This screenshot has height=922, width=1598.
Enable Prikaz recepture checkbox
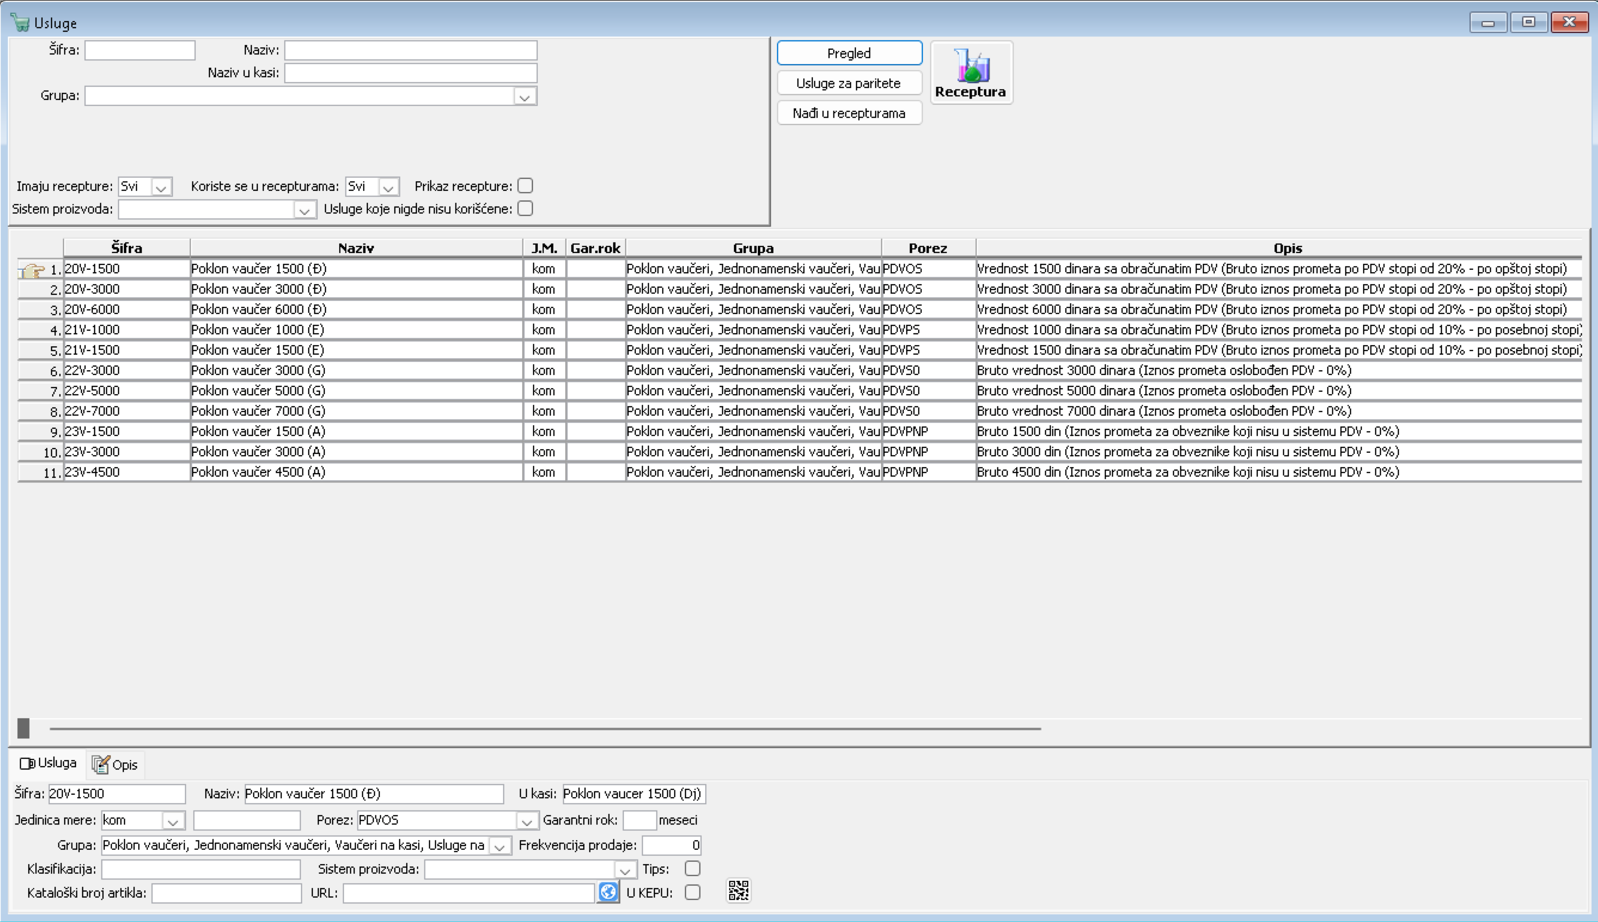[x=524, y=186]
